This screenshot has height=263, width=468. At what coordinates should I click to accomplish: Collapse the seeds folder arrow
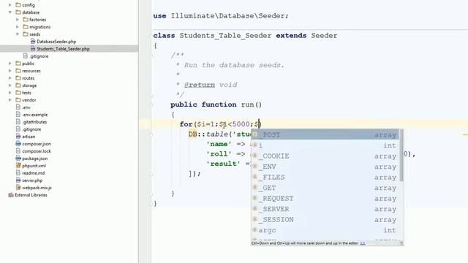point(18,34)
